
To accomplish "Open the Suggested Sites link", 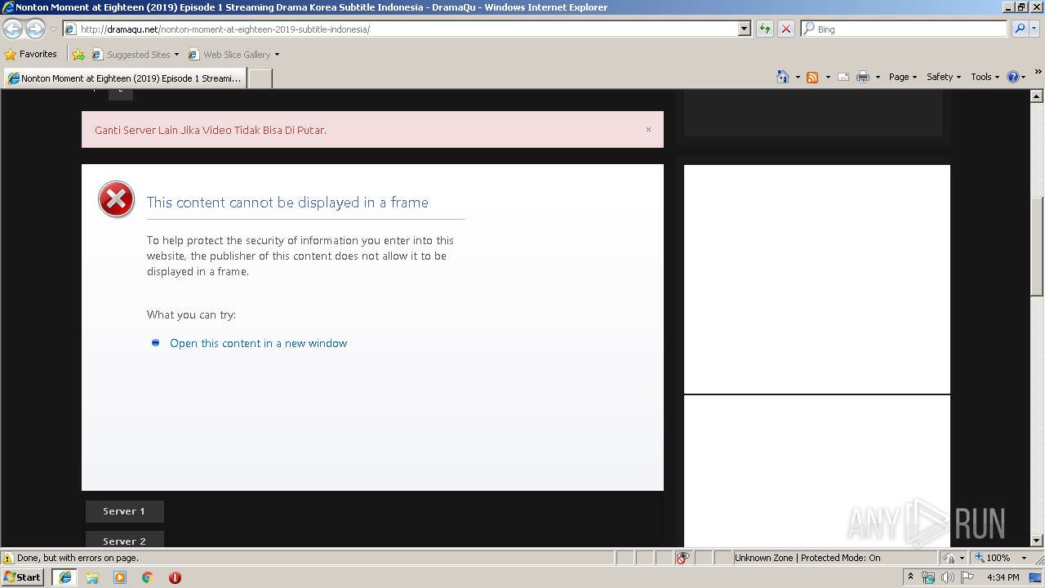I will 135,55.
